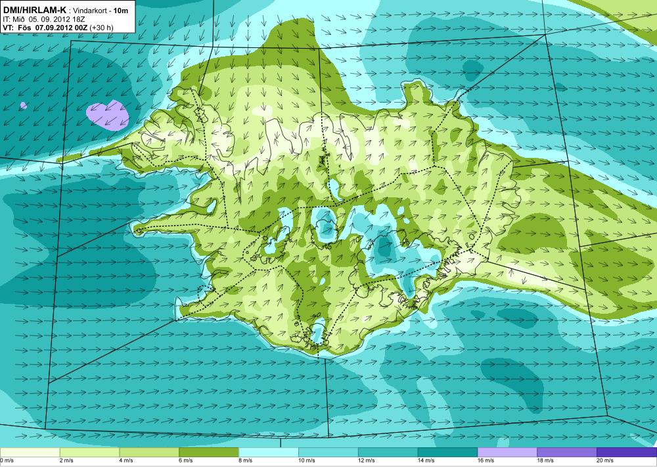The image size is (657, 467).
Task: Click the '10 m/s' legend label
Action: [307, 460]
